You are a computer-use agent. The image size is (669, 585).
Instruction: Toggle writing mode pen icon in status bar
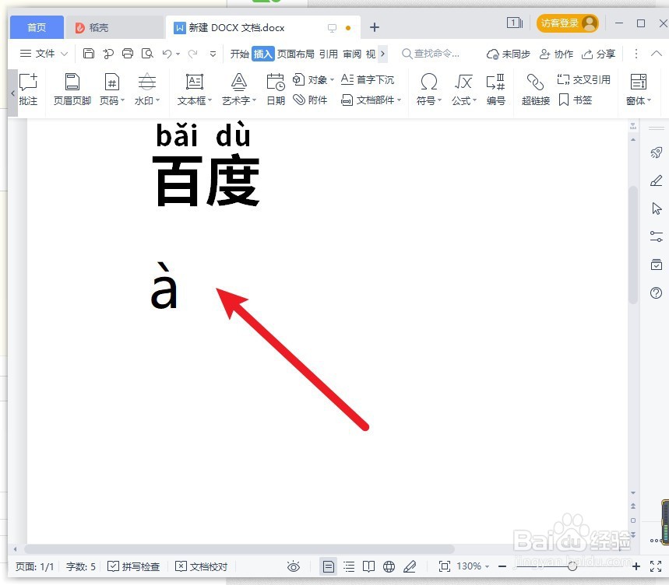coord(410,566)
